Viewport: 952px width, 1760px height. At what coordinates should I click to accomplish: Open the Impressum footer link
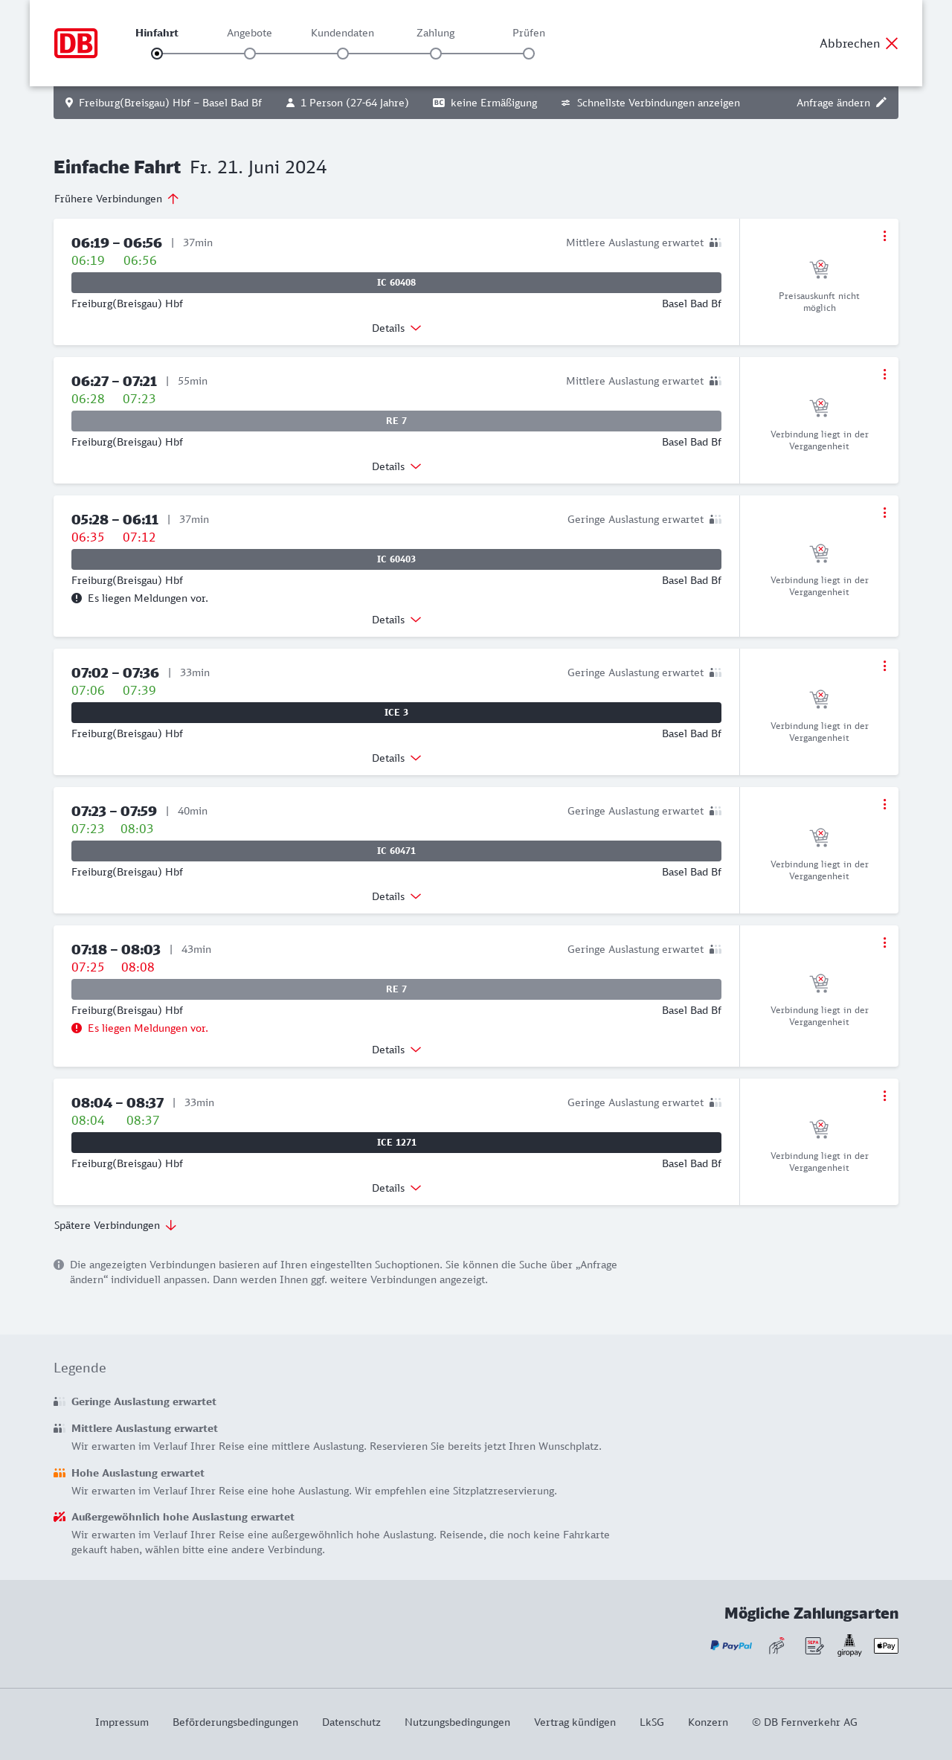coord(122,1722)
